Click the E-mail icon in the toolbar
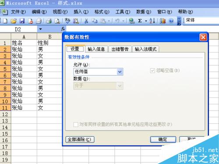219x164 pixels. [39, 21]
